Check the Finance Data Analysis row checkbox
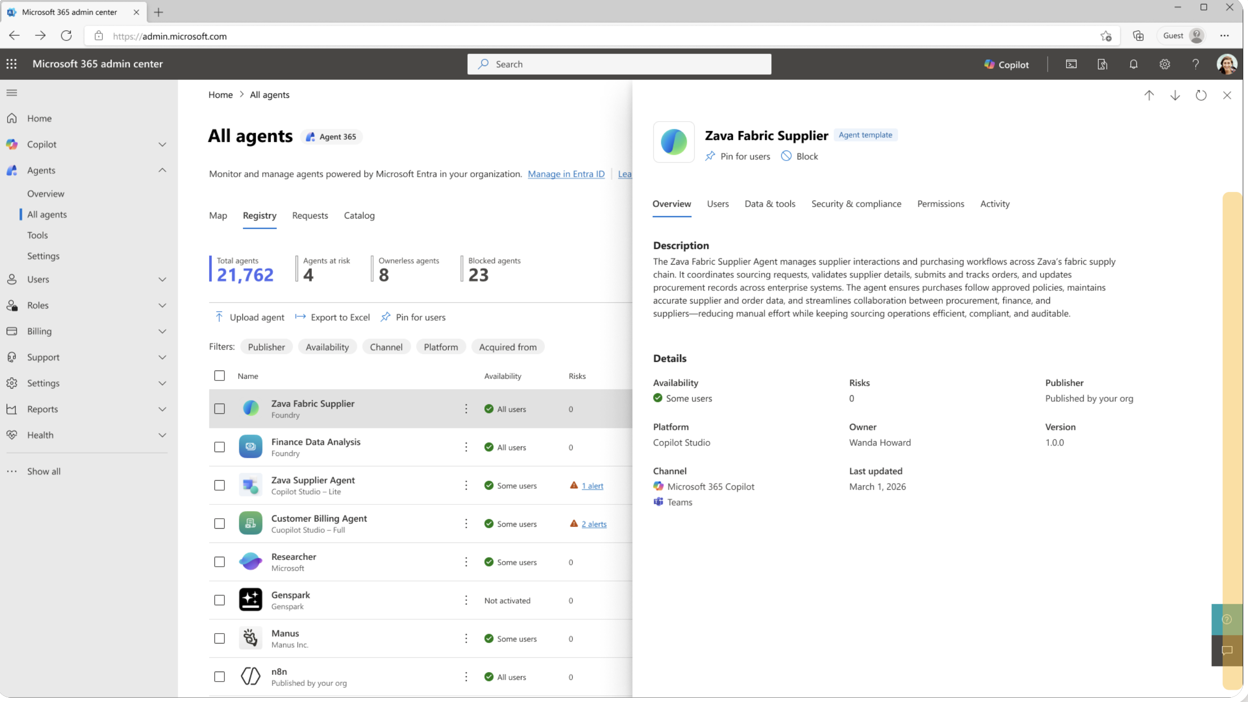This screenshot has width=1248, height=702. [x=220, y=447]
